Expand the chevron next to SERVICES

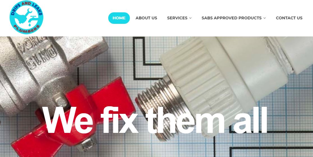pos(190,18)
